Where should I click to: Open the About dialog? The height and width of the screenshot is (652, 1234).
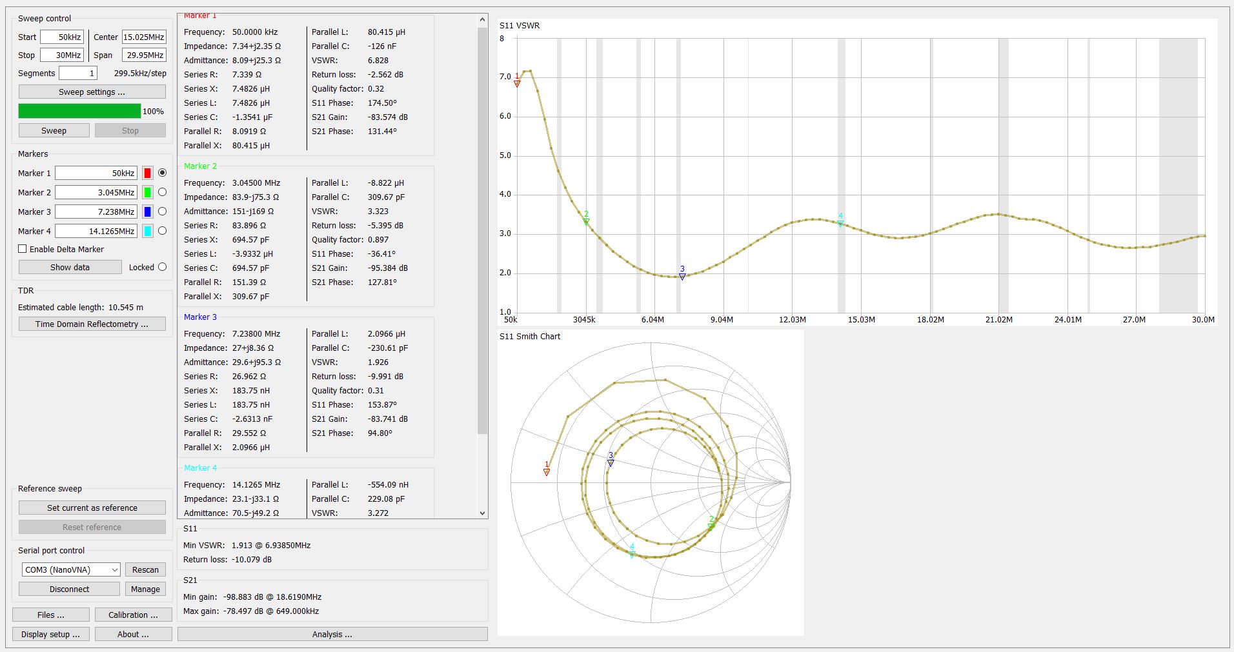pos(133,634)
